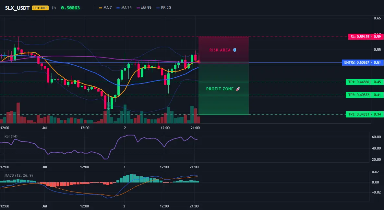This screenshot has height=210, width=384.
Task: Select the 1h timeframe label
Action: [x=54, y=8]
